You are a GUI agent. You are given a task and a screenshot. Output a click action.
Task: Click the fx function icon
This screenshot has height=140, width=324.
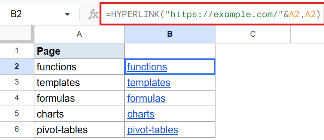click(x=94, y=15)
